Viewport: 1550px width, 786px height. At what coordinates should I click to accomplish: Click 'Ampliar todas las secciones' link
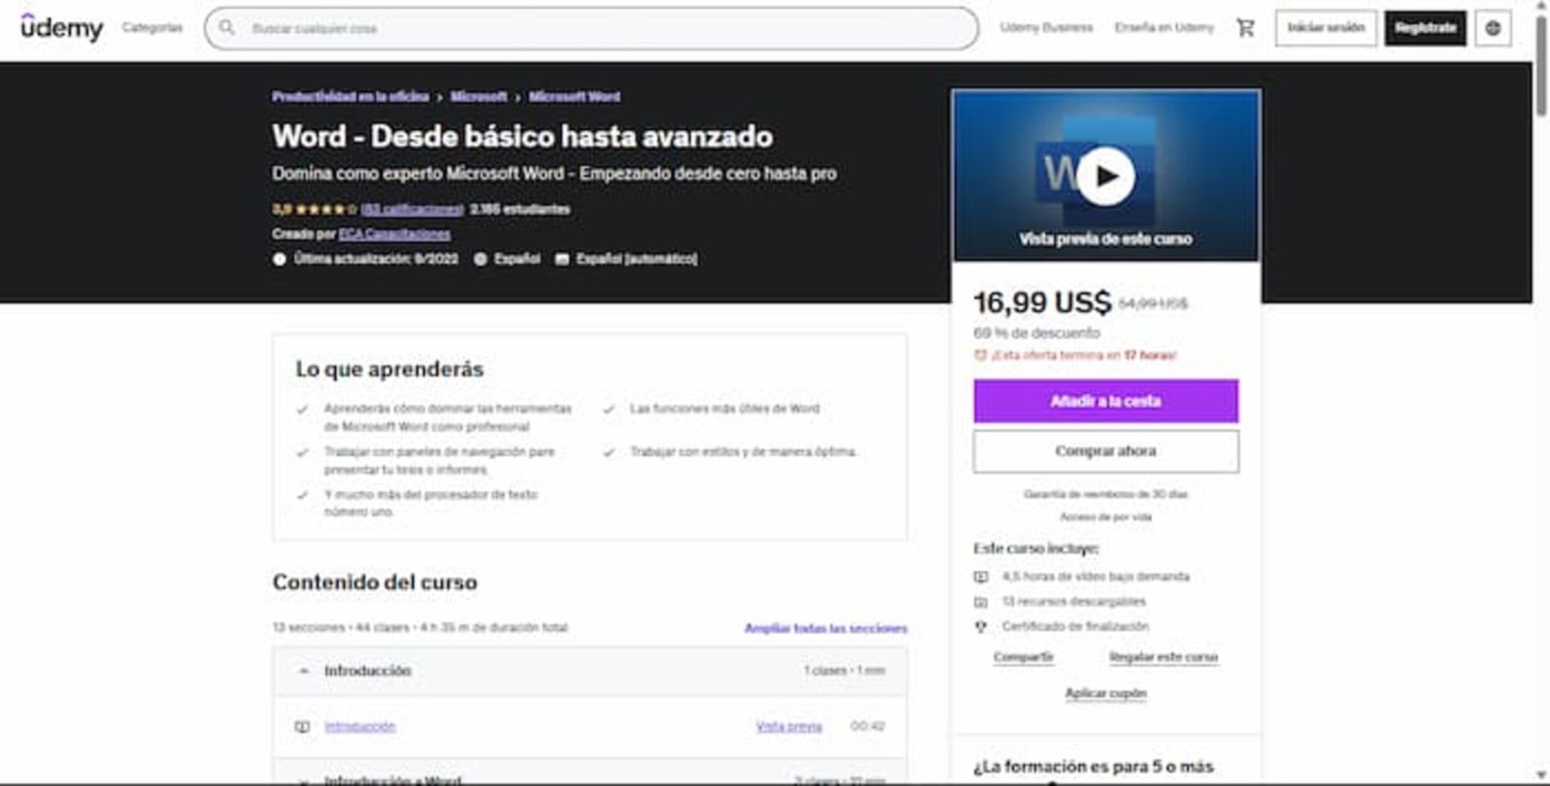(x=825, y=628)
